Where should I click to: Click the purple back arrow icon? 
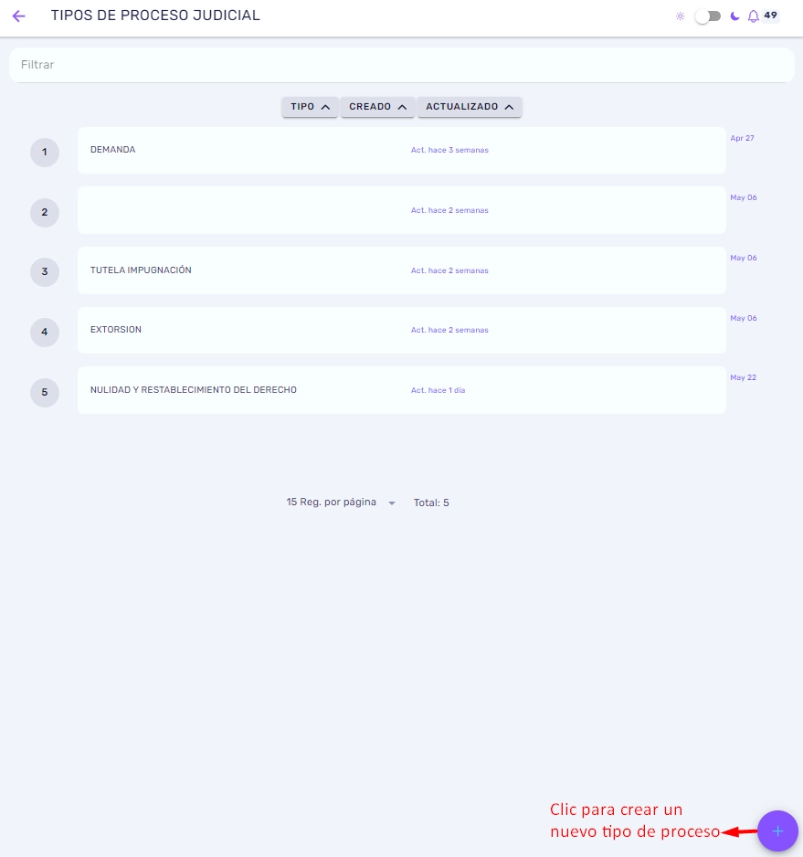18,16
